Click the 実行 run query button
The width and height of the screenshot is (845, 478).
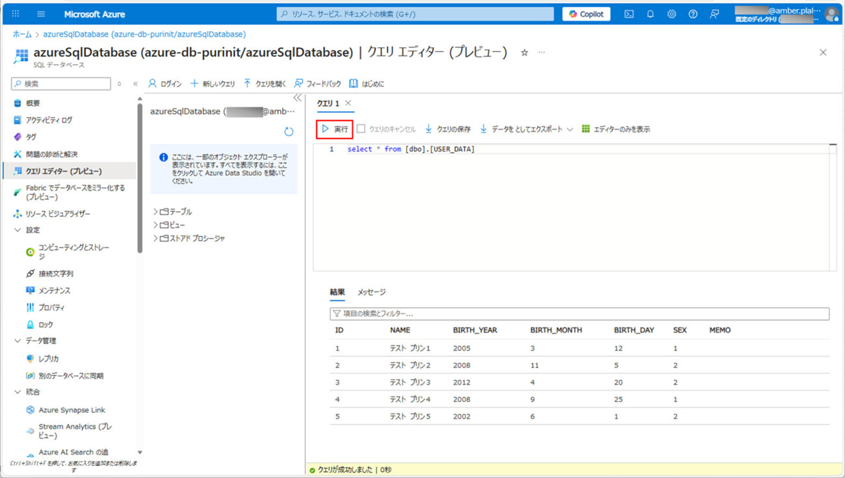(x=335, y=129)
